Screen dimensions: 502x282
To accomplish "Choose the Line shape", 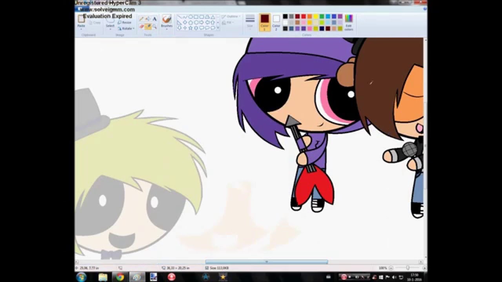I will click(180, 17).
